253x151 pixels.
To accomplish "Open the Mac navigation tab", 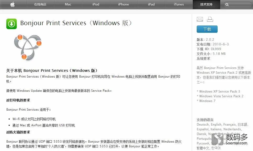I will click(68, 4).
